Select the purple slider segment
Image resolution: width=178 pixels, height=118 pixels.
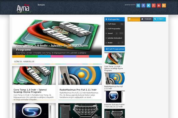click(x=70, y=56)
